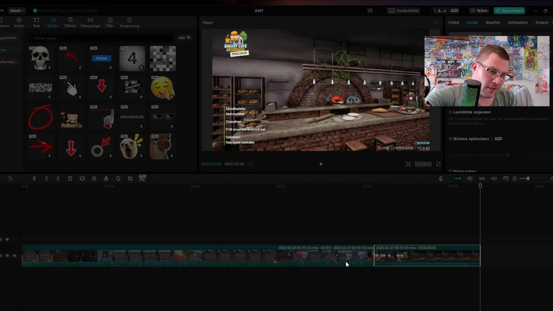Click the Mirror flip icon
The height and width of the screenshot is (311, 553).
[106, 178]
